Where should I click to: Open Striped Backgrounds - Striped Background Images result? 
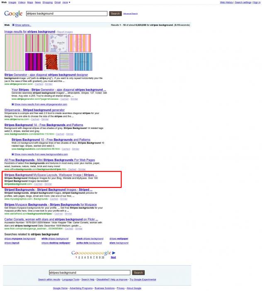[48, 190]
